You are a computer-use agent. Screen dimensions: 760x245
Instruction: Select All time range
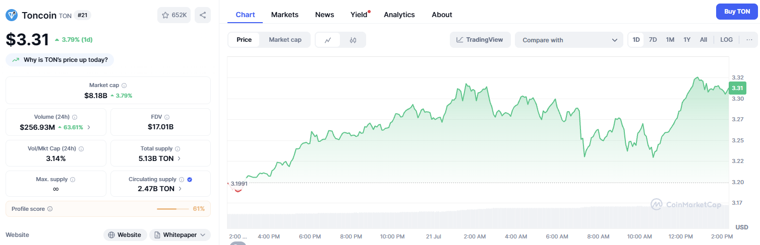click(x=704, y=40)
